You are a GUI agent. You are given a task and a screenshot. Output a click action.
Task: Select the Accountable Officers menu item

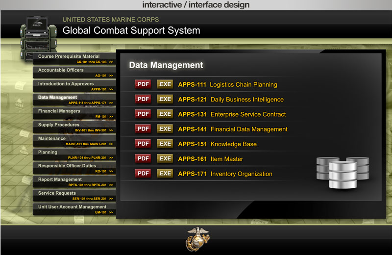coord(61,70)
